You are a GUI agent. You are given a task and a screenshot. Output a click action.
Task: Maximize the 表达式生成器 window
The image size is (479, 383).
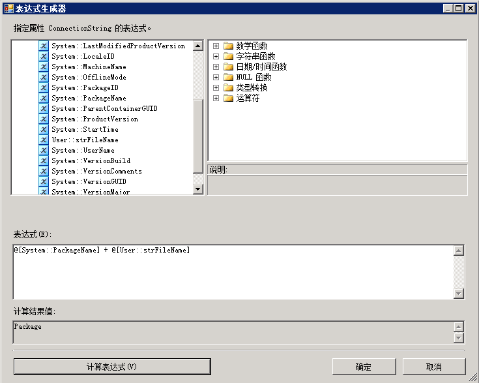459,8
